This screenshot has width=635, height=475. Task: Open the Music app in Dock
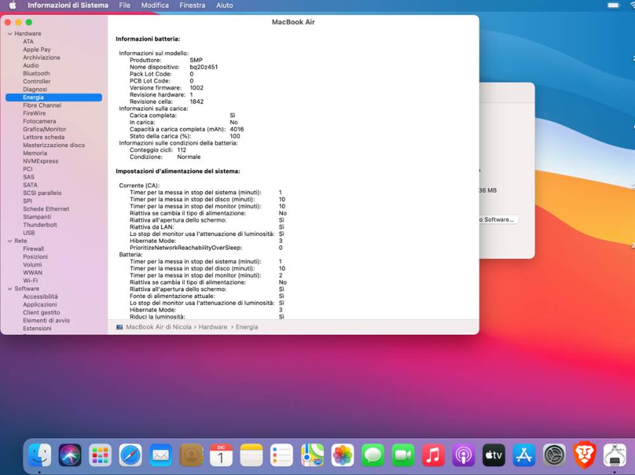coord(433,455)
